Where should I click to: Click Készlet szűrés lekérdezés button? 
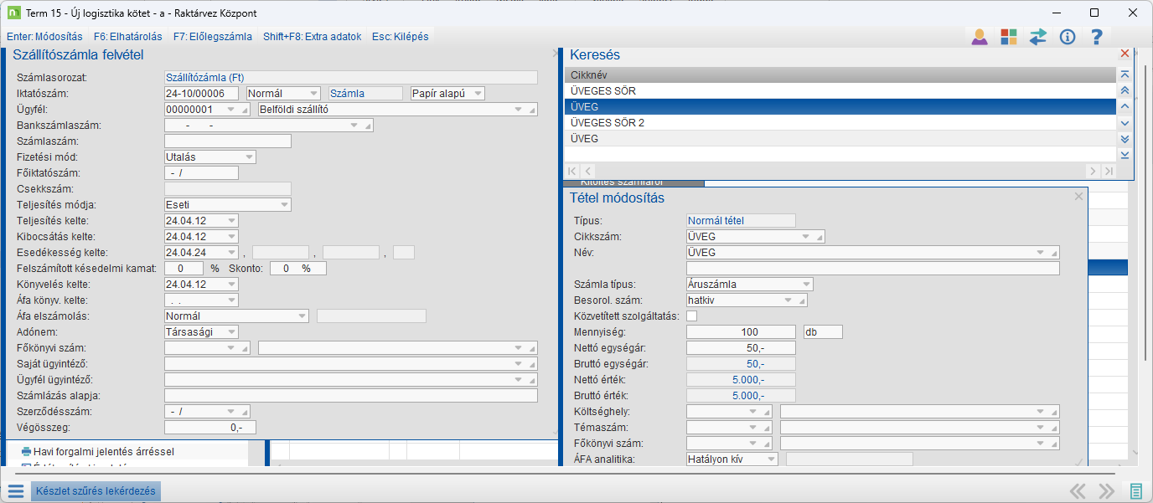point(95,491)
